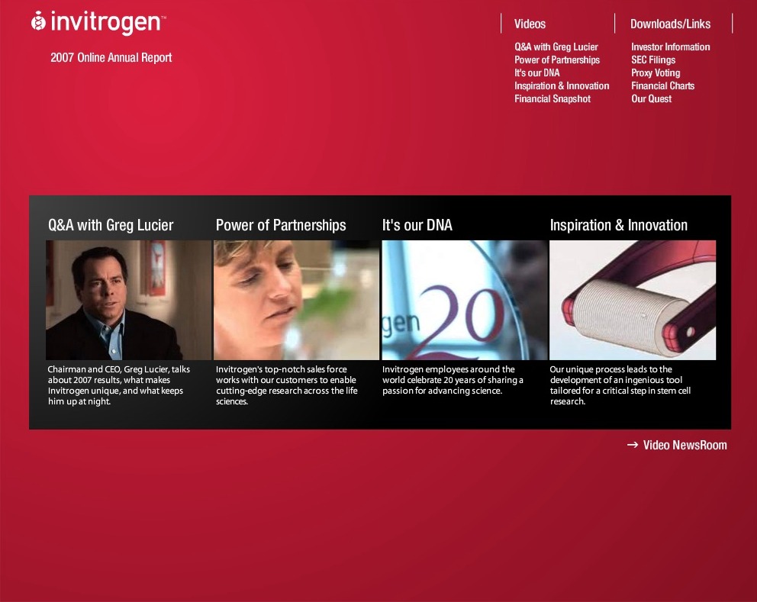This screenshot has width=757, height=602.
Task: Open Inspiration & Innovation menu link
Action: 562,86
